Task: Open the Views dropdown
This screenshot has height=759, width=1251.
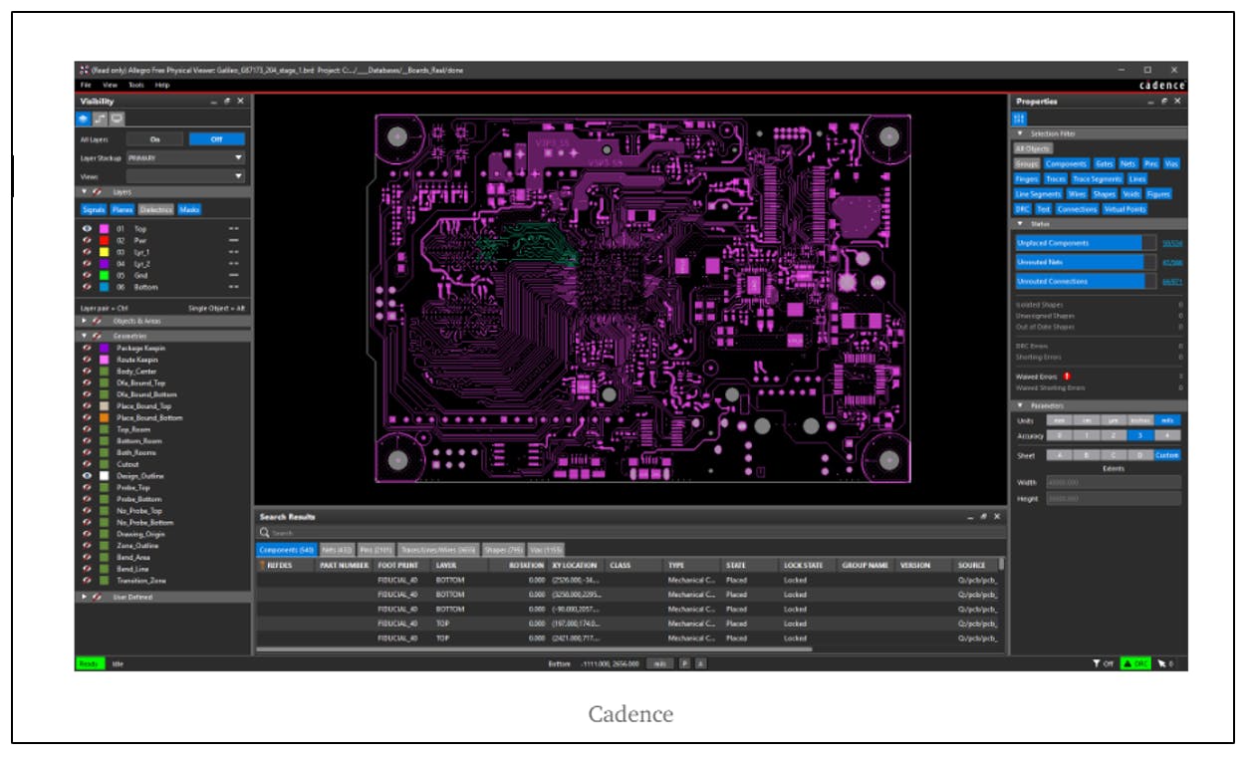Action: click(x=185, y=176)
